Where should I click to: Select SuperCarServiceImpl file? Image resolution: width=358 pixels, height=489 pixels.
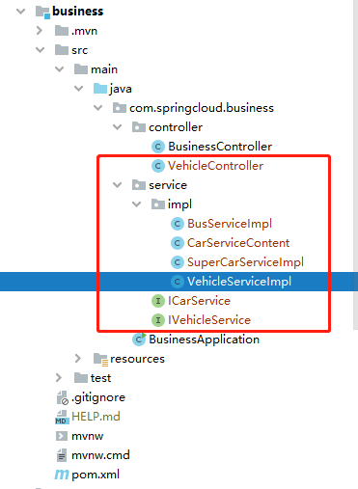[x=245, y=262]
